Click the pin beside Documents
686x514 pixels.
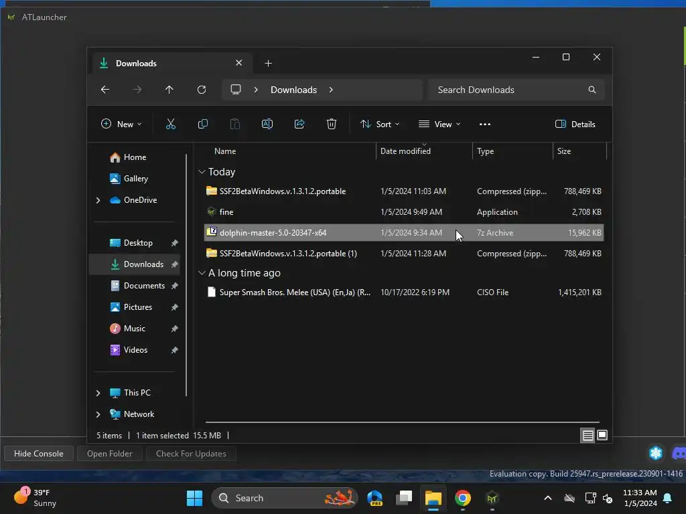point(175,286)
